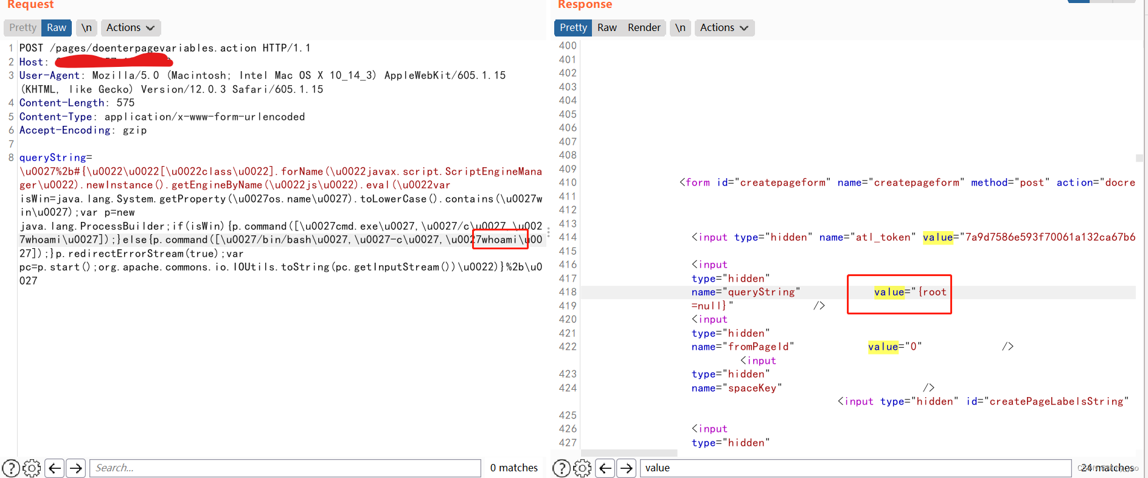This screenshot has width=1148, height=478.
Task: Switch Response view to Render tab
Action: (644, 27)
